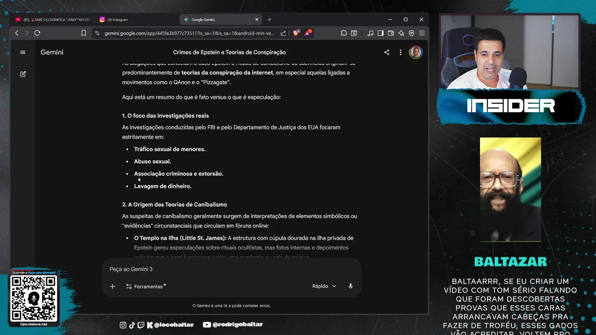Open Brave Rewards triangle icon
The width and height of the screenshot is (596, 335).
pos(308,33)
